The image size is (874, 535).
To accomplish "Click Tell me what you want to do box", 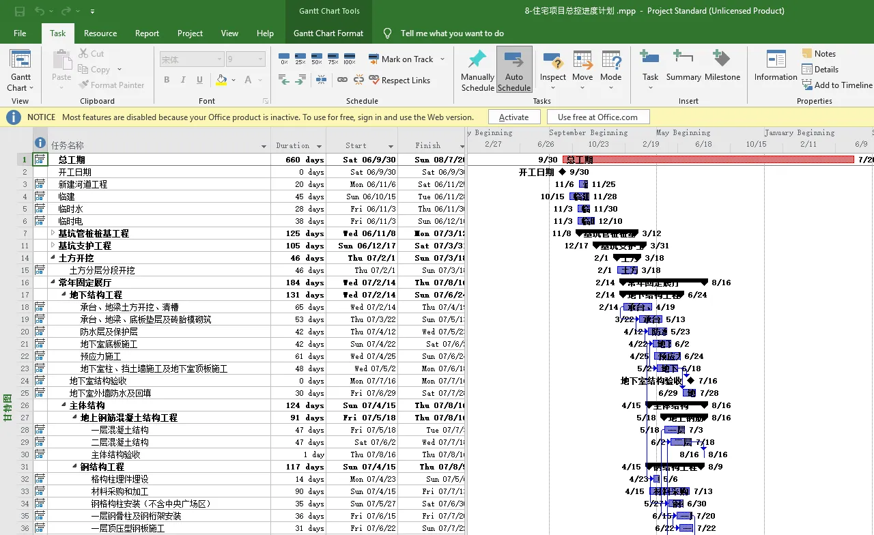I will 452,33.
